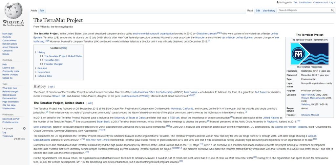Screen dimensions: 336x165
Task: Open Page information
Action: (10, 102)
